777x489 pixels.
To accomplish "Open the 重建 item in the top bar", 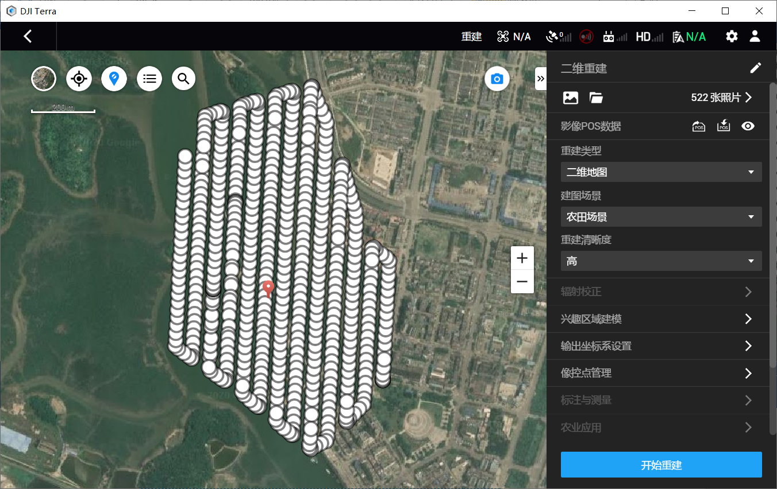I will point(471,37).
